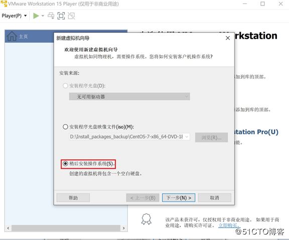
Task: Click the license ribbon badge icon
Action: coord(147,219)
